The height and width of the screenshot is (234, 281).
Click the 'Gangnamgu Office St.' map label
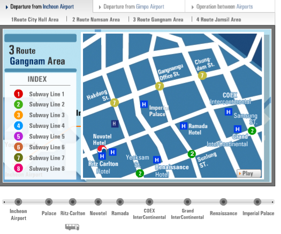click(x=170, y=72)
